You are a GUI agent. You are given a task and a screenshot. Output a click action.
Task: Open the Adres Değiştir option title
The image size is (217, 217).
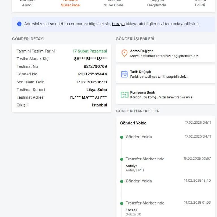click(141, 51)
